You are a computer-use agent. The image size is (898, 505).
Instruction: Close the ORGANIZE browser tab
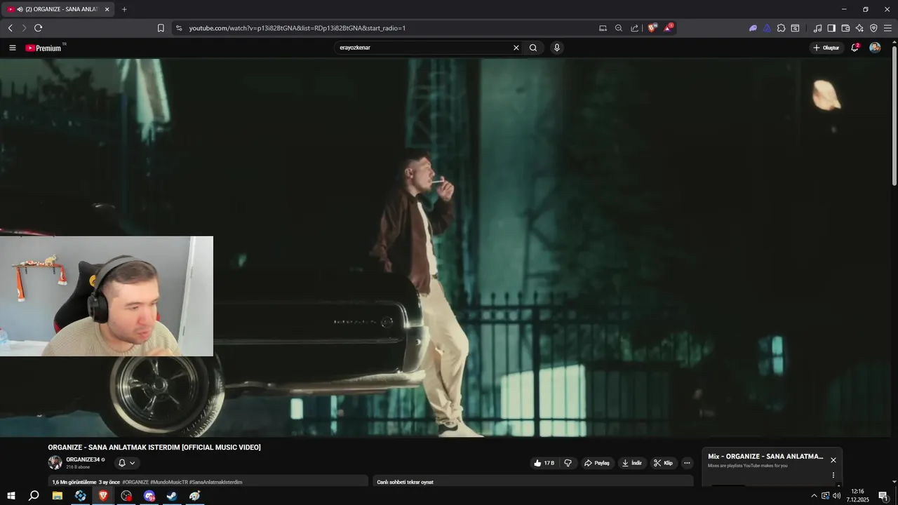pos(107,9)
